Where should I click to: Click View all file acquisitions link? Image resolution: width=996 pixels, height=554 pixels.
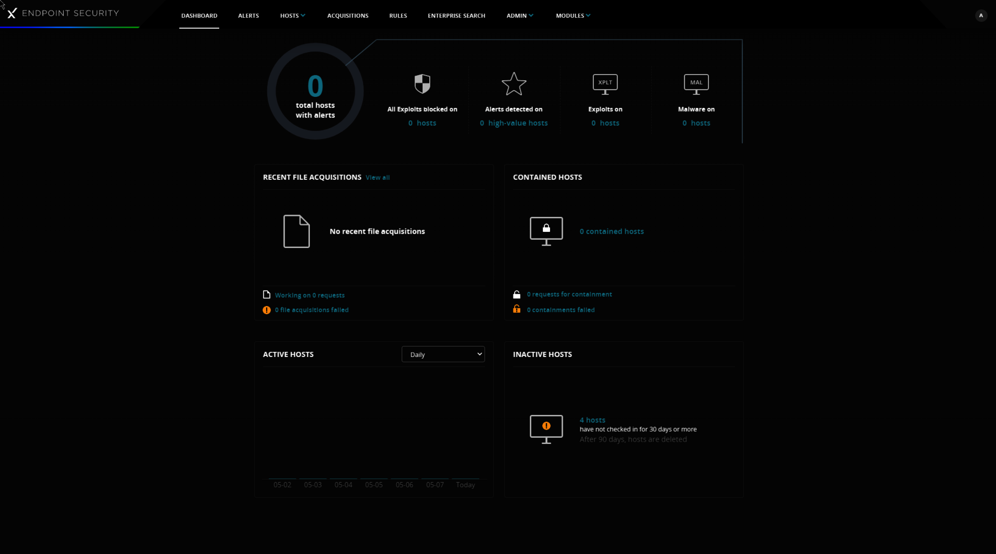[377, 178]
